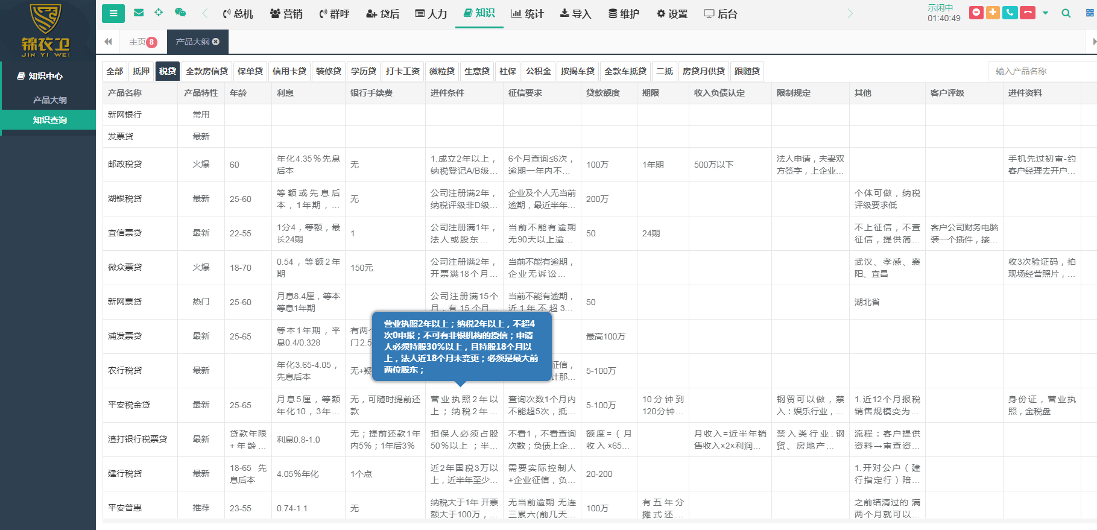Screen dimensions: 1097x530
Task: Toggle the green hamburger sidebar button
Action: tap(113, 13)
